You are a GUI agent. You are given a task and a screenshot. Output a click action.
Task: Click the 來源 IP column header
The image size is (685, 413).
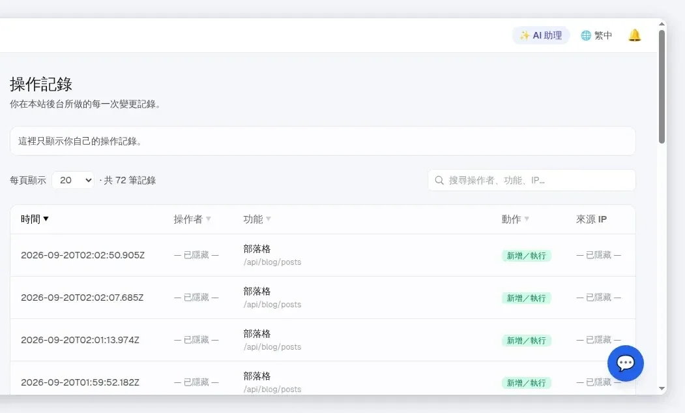[591, 219]
